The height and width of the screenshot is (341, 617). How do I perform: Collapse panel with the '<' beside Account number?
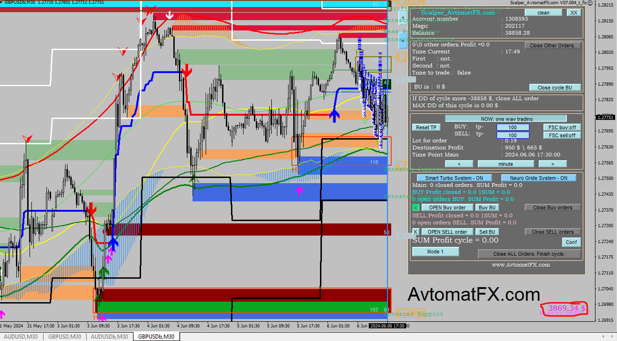tap(403, 18)
